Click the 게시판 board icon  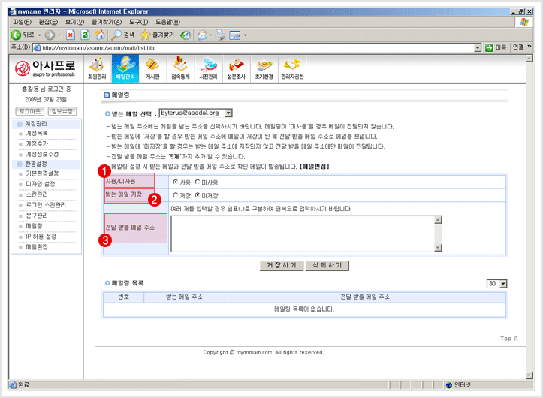pyautogui.click(x=152, y=68)
